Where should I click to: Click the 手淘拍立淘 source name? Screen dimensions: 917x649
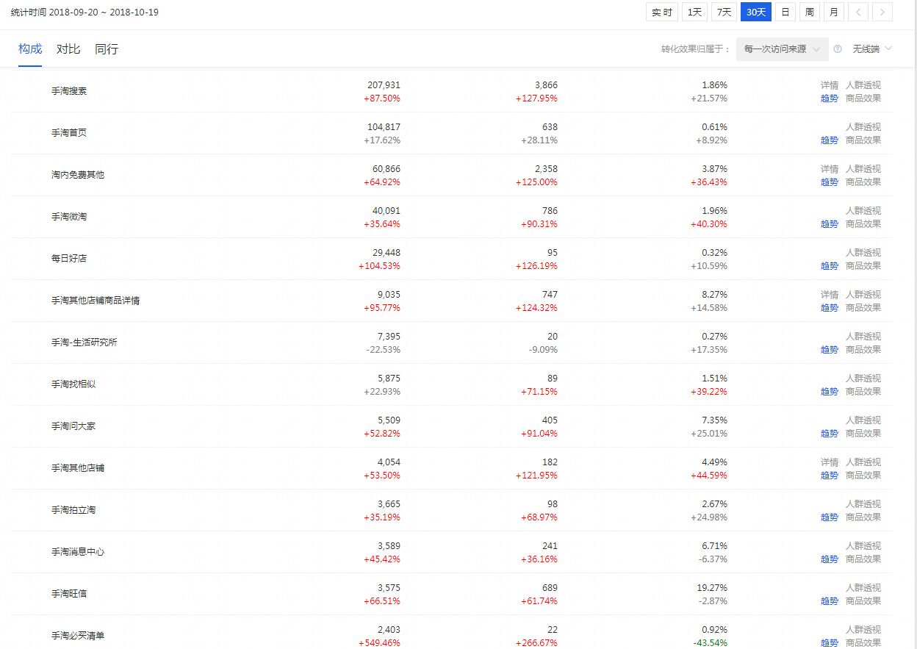tap(73, 510)
